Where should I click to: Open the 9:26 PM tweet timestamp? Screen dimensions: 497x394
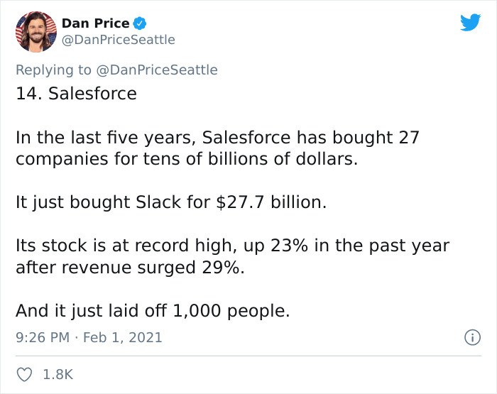42,338
